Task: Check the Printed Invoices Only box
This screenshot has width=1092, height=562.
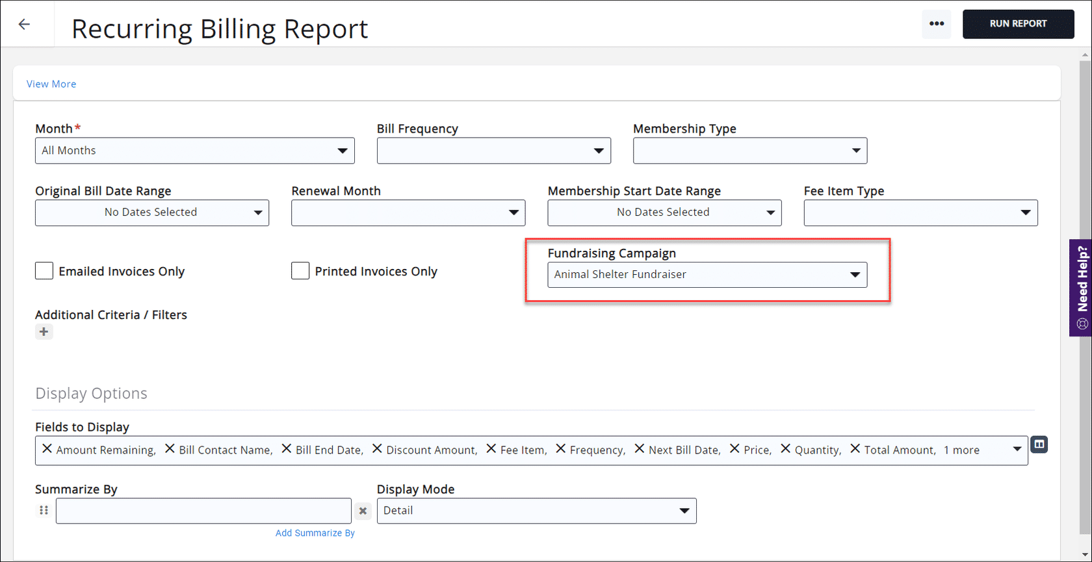Action: pos(300,271)
